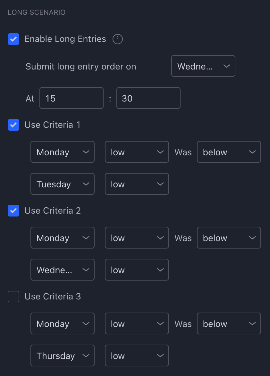Uncheck Use Criteria 2
Image resolution: width=270 pixels, height=376 pixels.
point(13,211)
